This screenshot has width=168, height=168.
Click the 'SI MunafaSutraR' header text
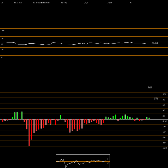coord(41,3)
